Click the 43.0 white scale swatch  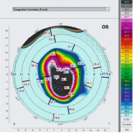127,13
